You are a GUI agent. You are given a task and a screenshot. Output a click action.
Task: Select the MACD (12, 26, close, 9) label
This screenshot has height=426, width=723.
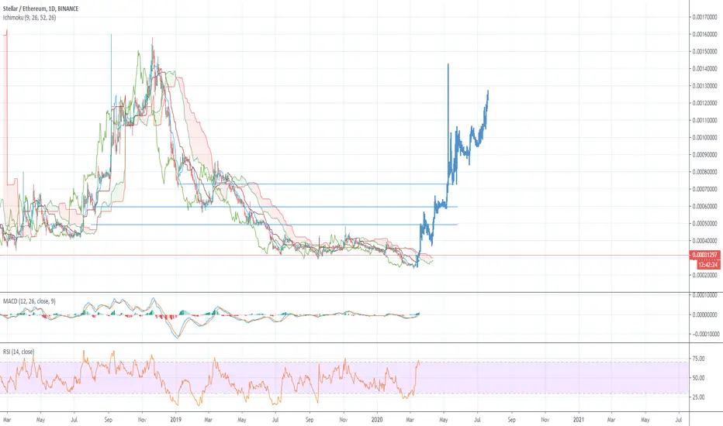[29, 301]
